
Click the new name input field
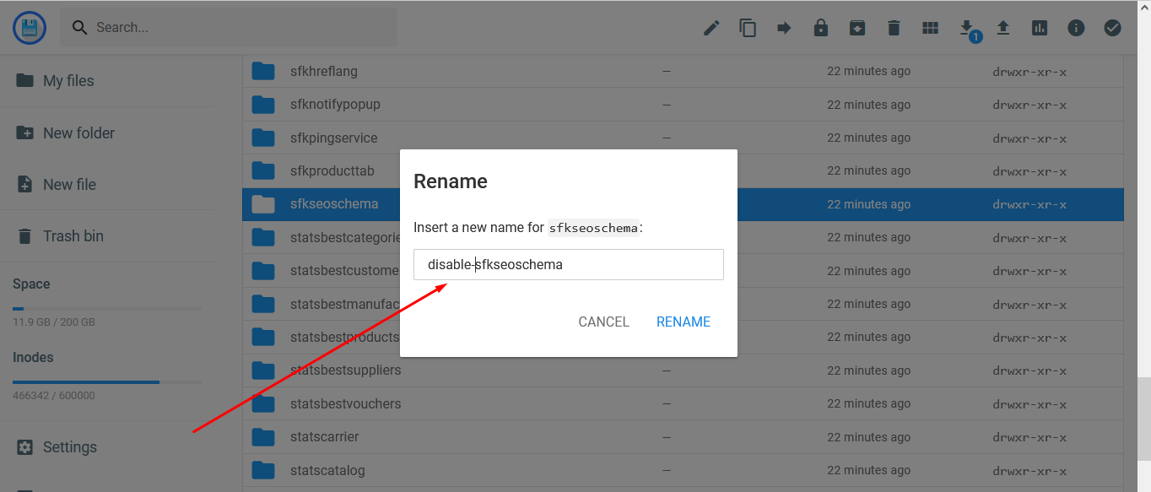pyautogui.click(x=569, y=264)
